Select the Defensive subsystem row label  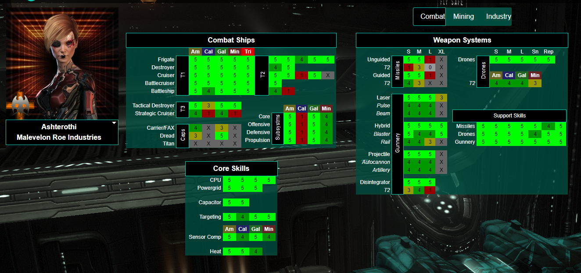[258, 132]
